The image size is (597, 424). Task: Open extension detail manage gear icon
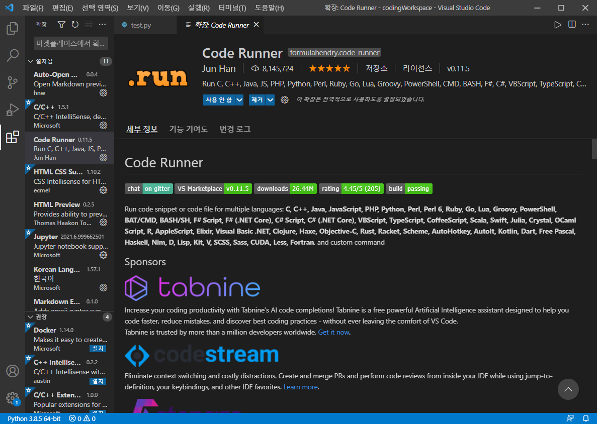[284, 100]
